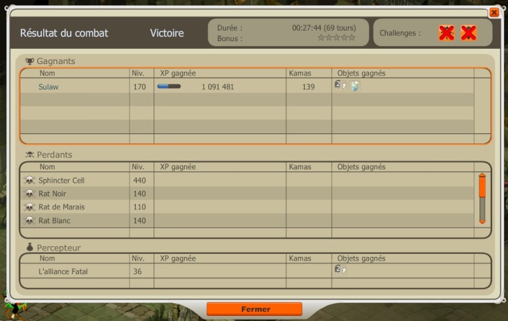Click the first item won by Sulaw

[x=340, y=86]
